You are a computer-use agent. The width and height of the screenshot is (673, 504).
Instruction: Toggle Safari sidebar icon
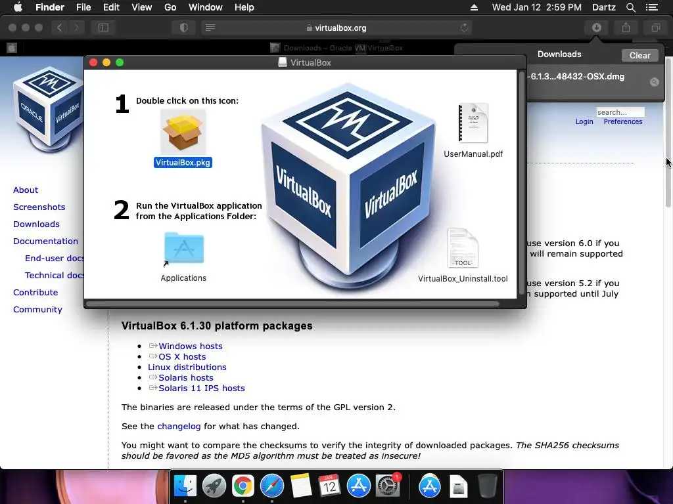(x=103, y=28)
